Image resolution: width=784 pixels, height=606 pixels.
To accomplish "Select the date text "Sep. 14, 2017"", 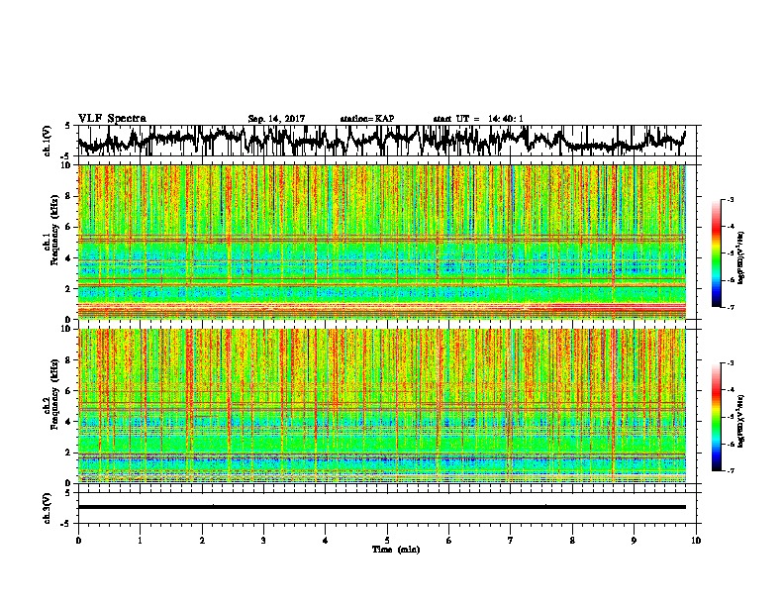I will [x=276, y=119].
